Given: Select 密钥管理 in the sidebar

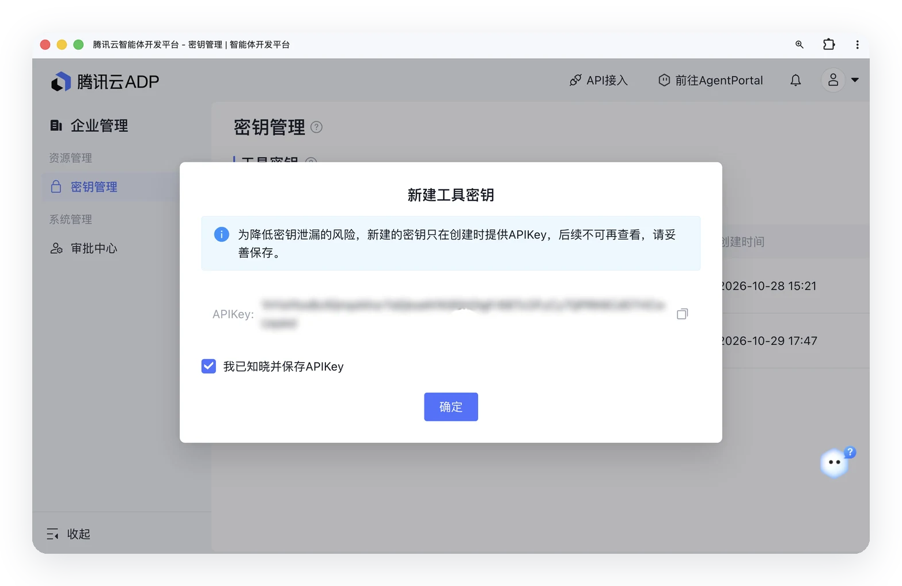Looking at the screenshot, I should [x=110, y=187].
